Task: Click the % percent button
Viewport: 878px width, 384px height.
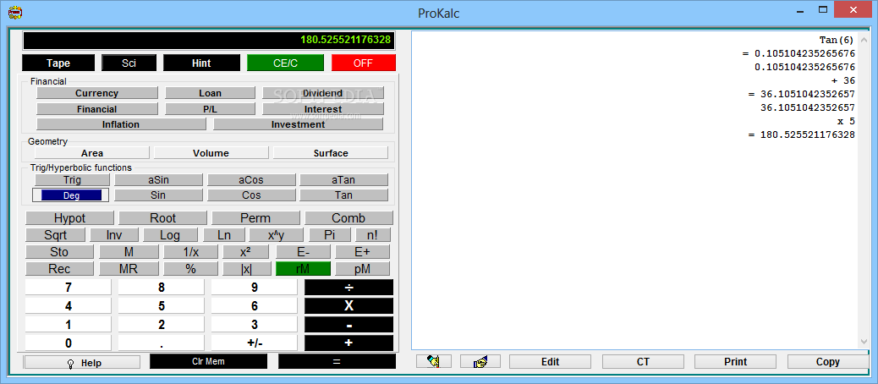Action: pos(191,269)
